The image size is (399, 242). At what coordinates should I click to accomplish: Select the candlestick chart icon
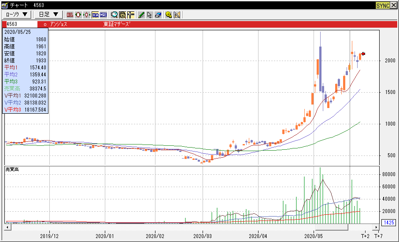pyautogui.click(x=78, y=14)
